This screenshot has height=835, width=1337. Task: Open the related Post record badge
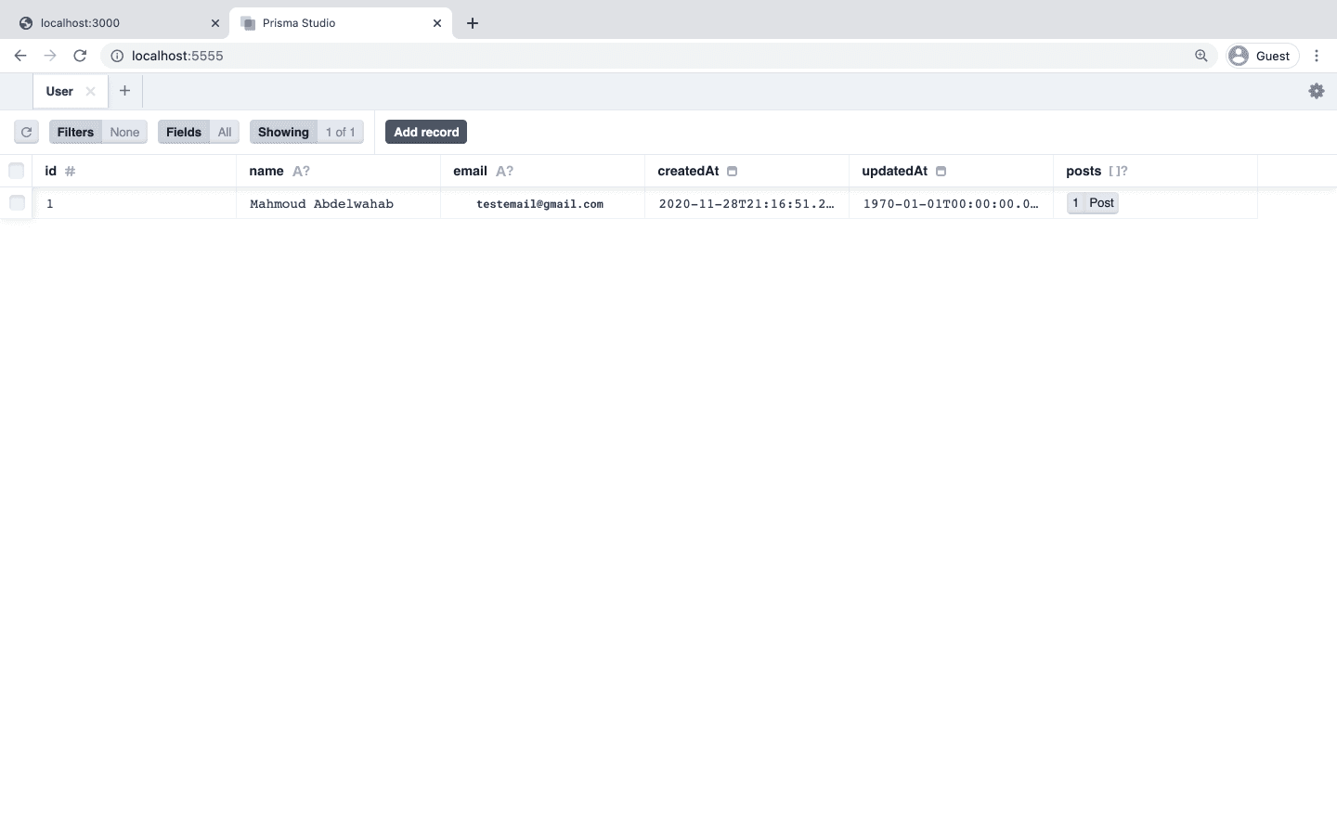(x=1092, y=202)
